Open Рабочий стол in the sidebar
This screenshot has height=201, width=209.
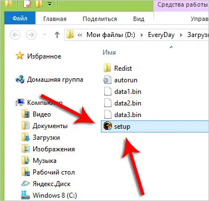54,172
